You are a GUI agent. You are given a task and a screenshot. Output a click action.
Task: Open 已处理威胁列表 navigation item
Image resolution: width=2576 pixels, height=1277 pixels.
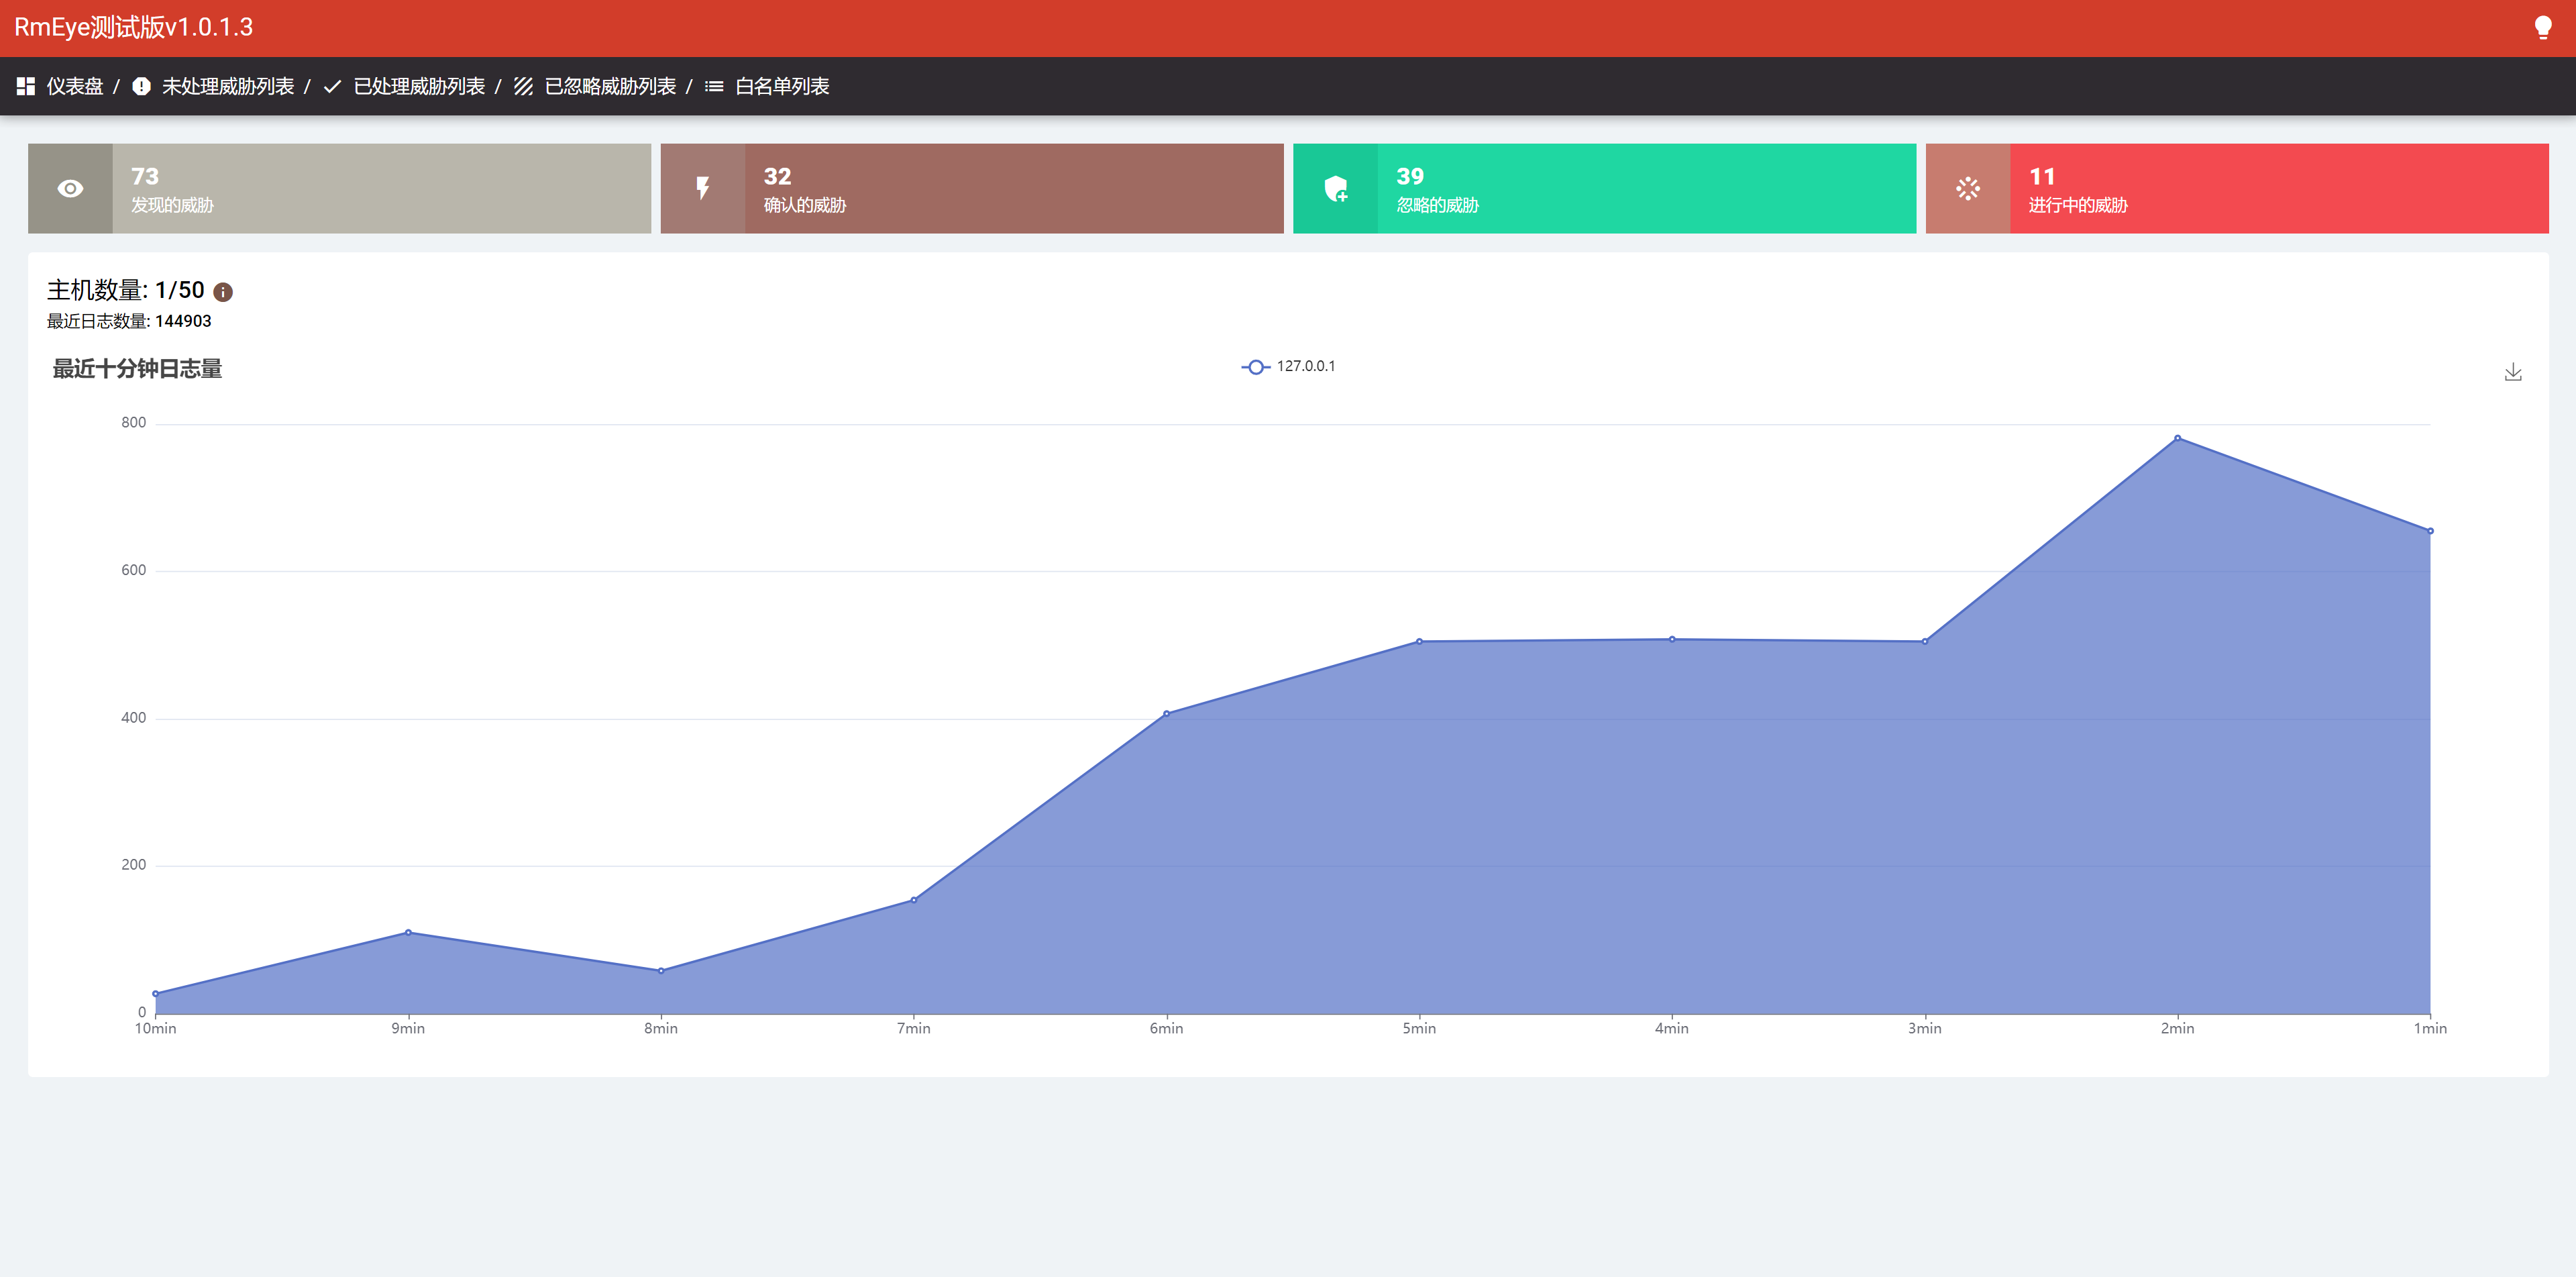click(419, 87)
